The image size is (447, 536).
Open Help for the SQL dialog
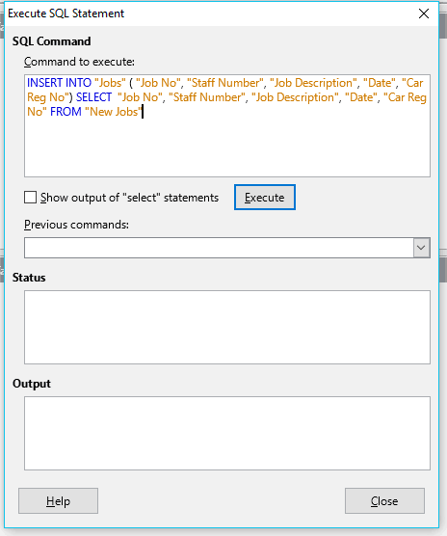tap(58, 500)
